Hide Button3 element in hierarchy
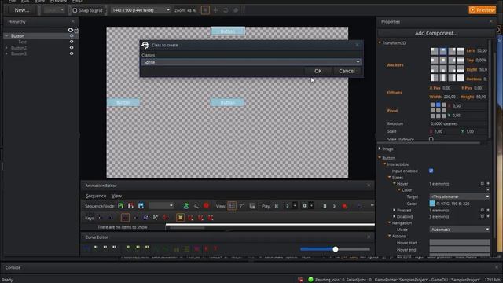 [72, 53]
